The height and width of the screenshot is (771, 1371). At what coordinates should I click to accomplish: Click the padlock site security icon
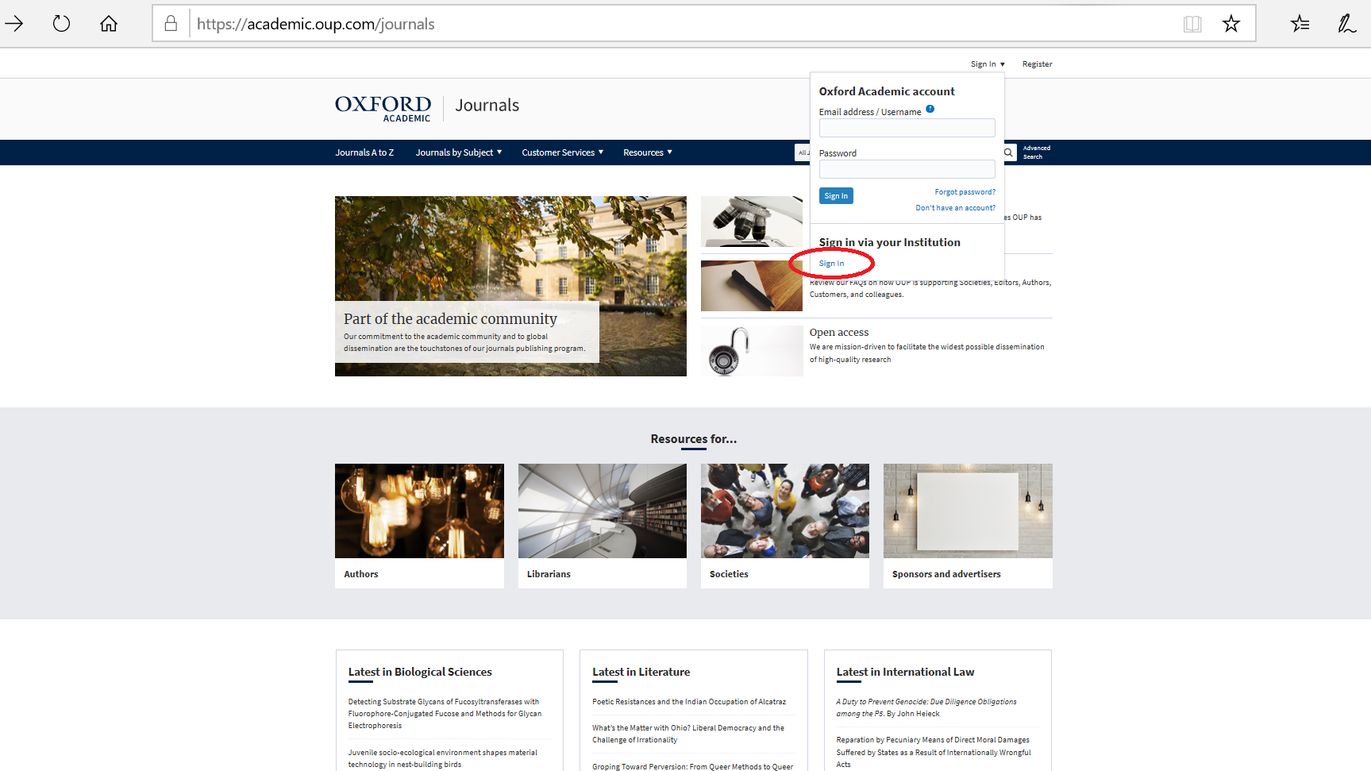[171, 24]
